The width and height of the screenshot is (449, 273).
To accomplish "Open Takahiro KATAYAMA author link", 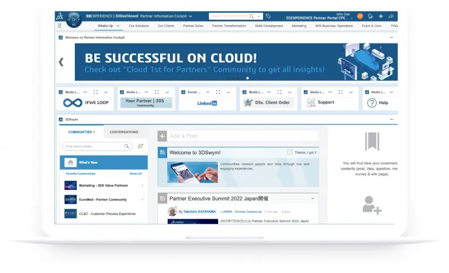I will [199, 212].
